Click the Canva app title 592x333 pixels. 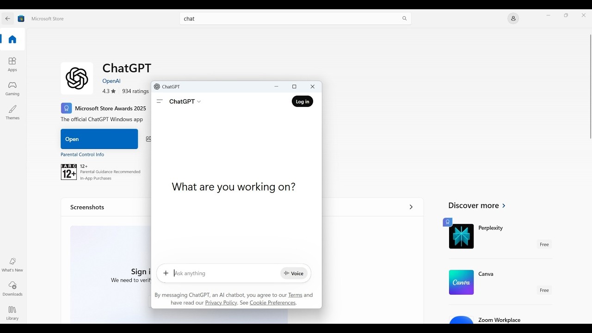(x=486, y=274)
